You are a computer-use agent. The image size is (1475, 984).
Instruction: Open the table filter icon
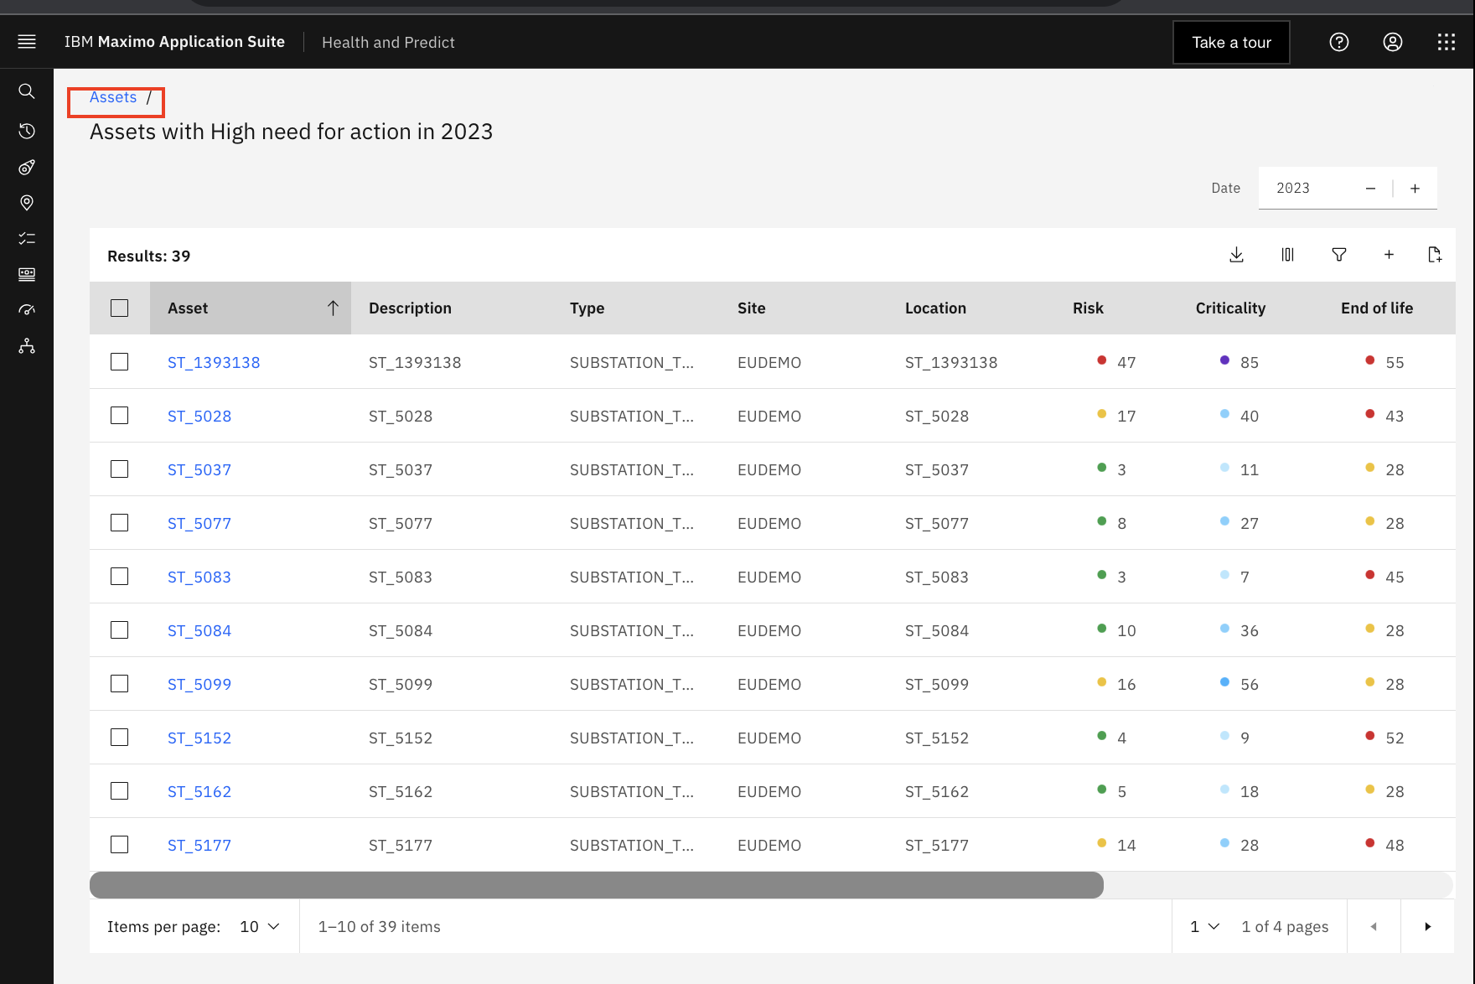[x=1339, y=255]
